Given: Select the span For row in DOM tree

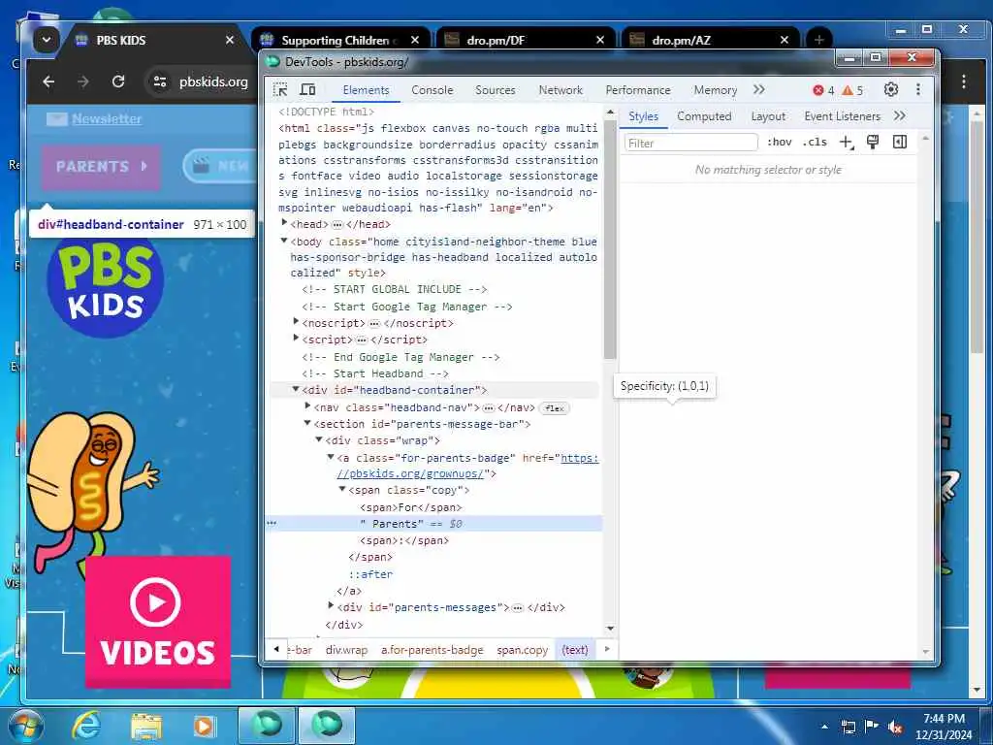Looking at the screenshot, I should (411, 507).
